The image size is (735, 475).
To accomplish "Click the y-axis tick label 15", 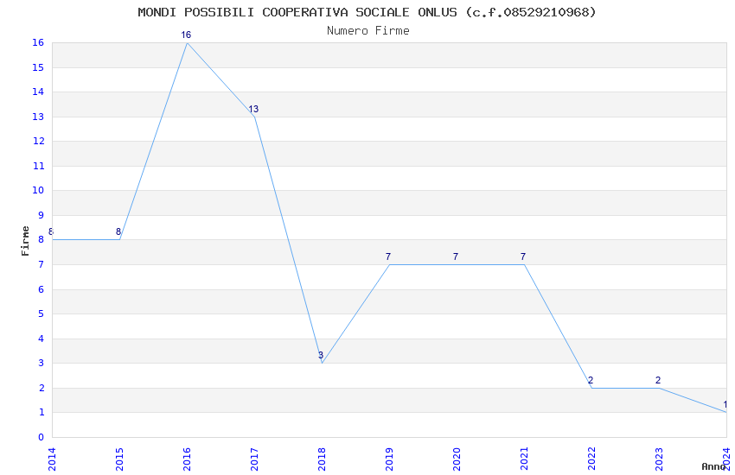I will (x=38, y=68).
